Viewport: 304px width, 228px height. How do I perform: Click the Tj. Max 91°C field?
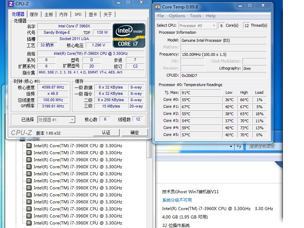coord(201,93)
